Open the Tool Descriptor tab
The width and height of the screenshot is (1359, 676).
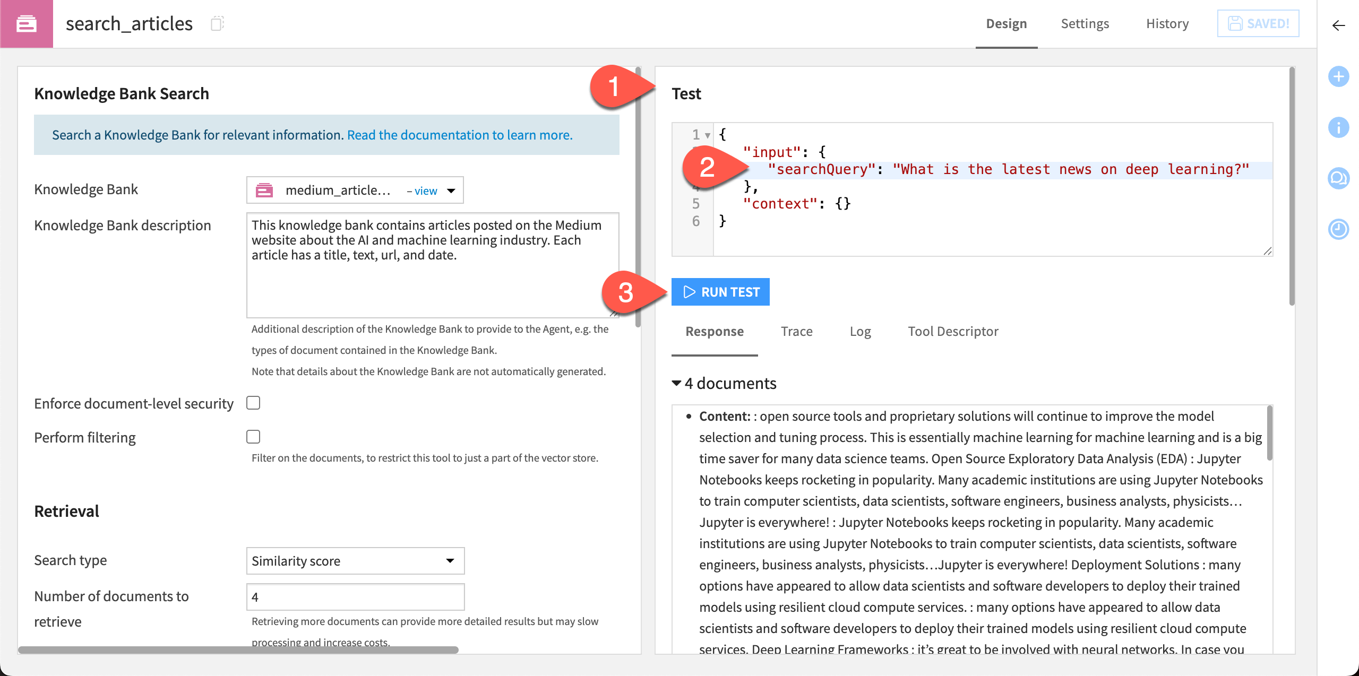(x=953, y=332)
